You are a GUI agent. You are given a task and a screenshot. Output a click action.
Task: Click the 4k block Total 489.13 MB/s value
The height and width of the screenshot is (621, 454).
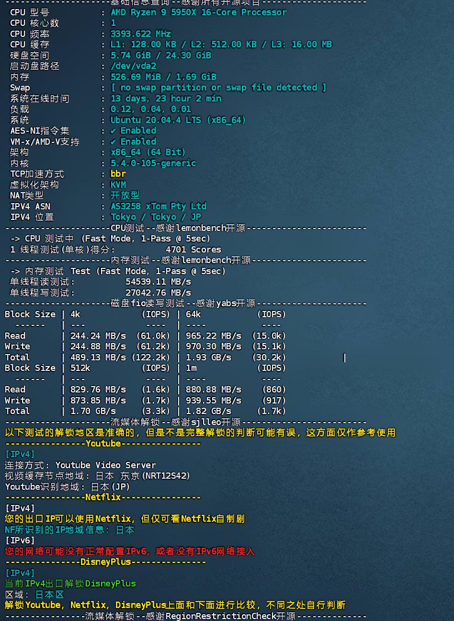coord(98,357)
